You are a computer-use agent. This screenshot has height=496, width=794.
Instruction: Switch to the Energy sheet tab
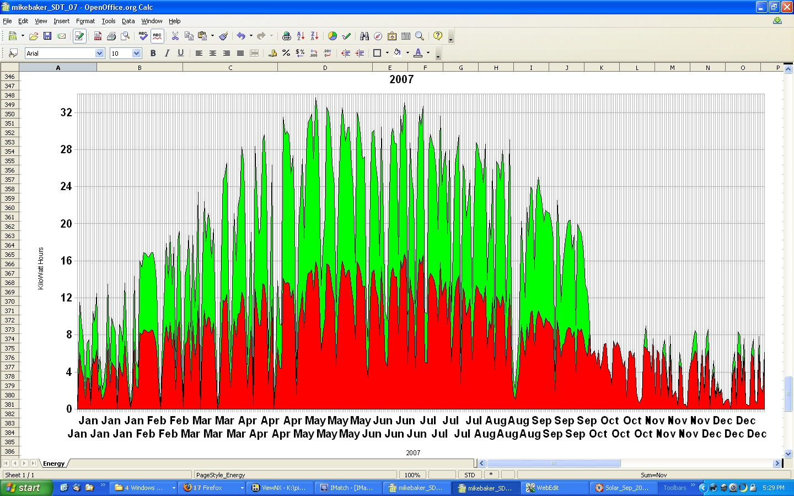point(54,463)
